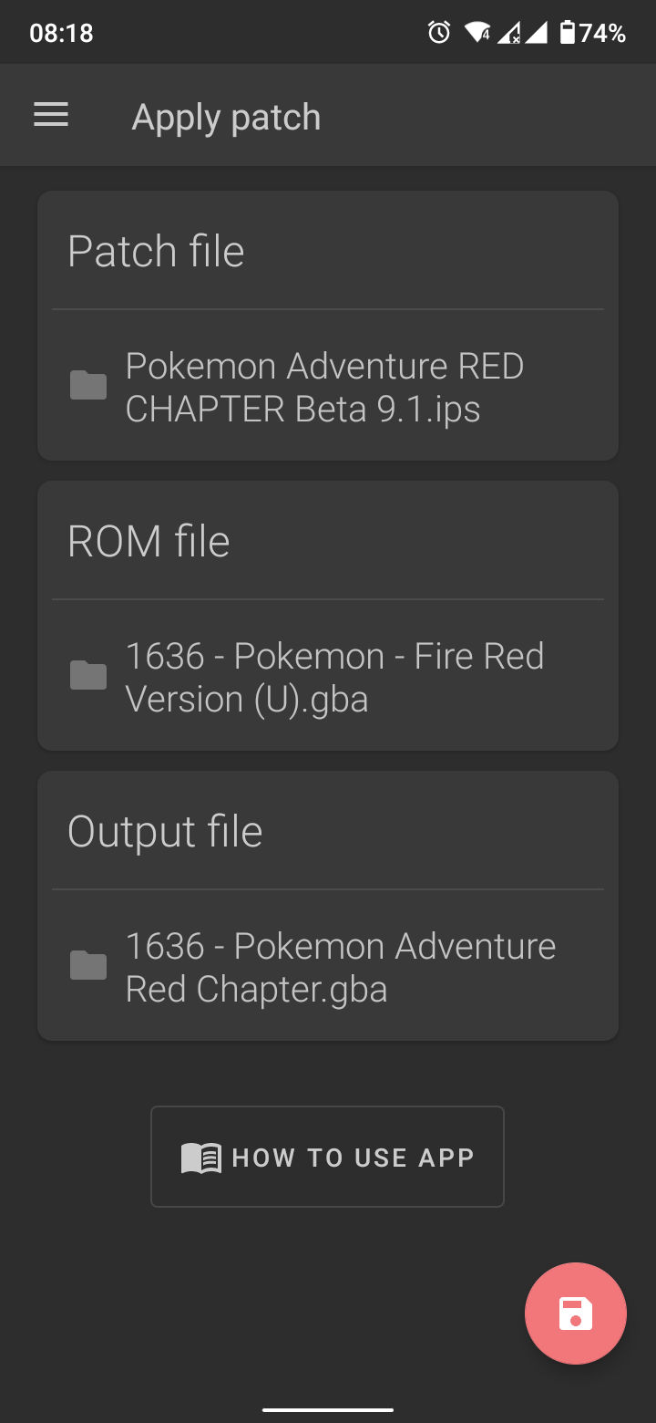Click the HOW TO USE APP button
This screenshot has height=1423, width=656.
click(327, 1157)
